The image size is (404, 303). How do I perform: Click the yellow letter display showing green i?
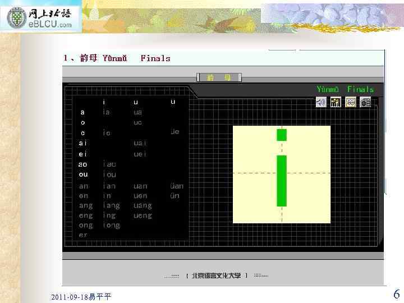[x=282, y=175]
